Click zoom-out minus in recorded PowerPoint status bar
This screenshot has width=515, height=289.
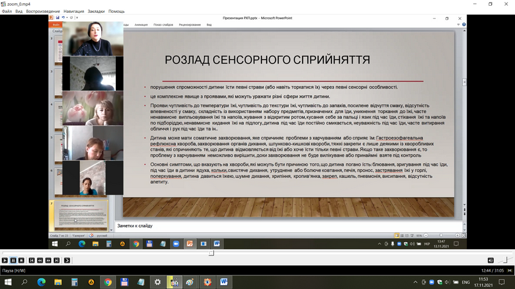click(x=426, y=236)
